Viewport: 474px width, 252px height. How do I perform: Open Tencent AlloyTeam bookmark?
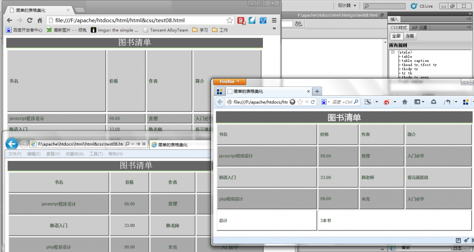click(166, 30)
